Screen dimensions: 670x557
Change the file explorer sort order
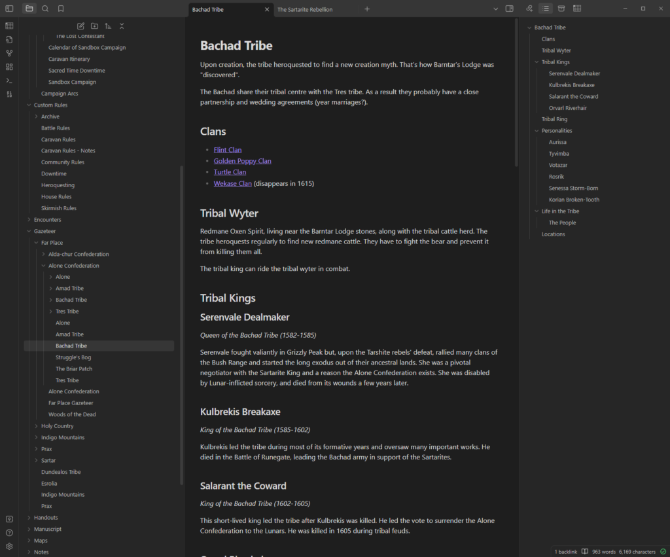[x=108, y=26]
